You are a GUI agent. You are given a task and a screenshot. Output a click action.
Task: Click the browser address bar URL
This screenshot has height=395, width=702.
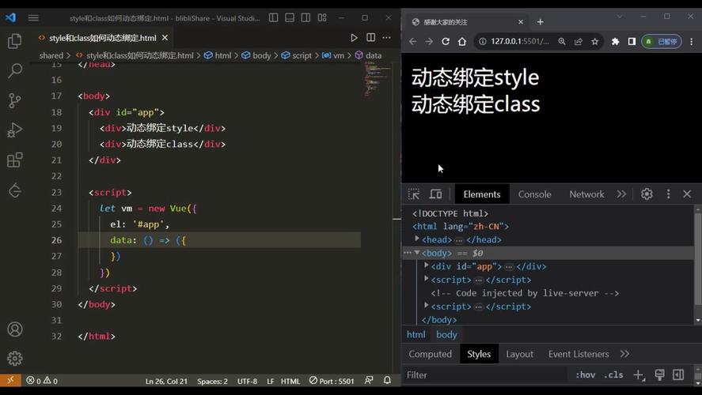519,42
